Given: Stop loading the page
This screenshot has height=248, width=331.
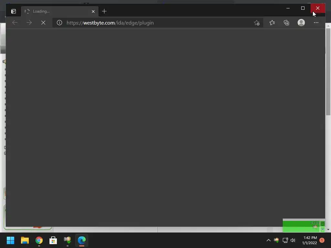Looking at the screenshot, I should pos(43,23).
